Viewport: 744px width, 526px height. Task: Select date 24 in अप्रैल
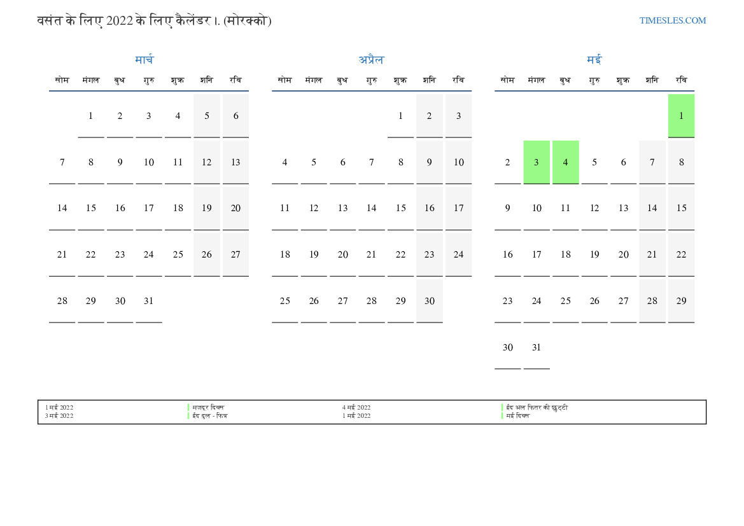(x=458, y=254)
